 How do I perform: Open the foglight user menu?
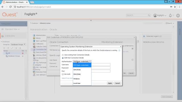pos(160,15)
